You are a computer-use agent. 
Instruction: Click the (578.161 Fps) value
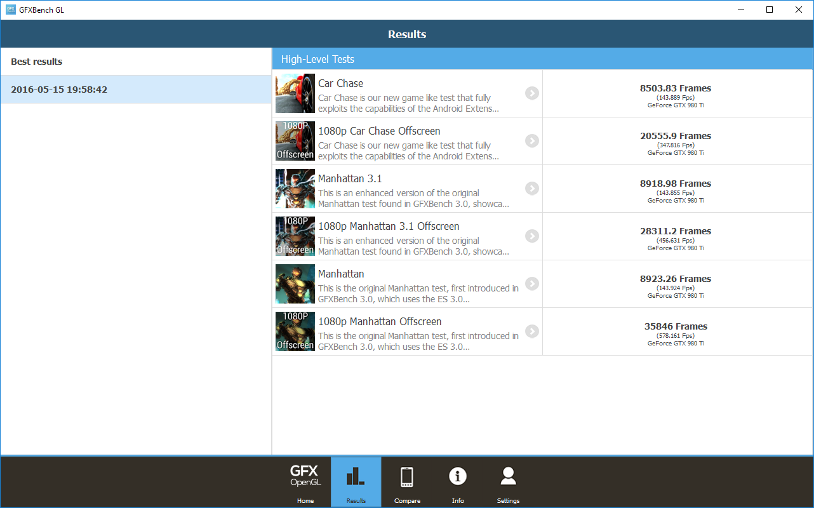click(x=676, y=335)
